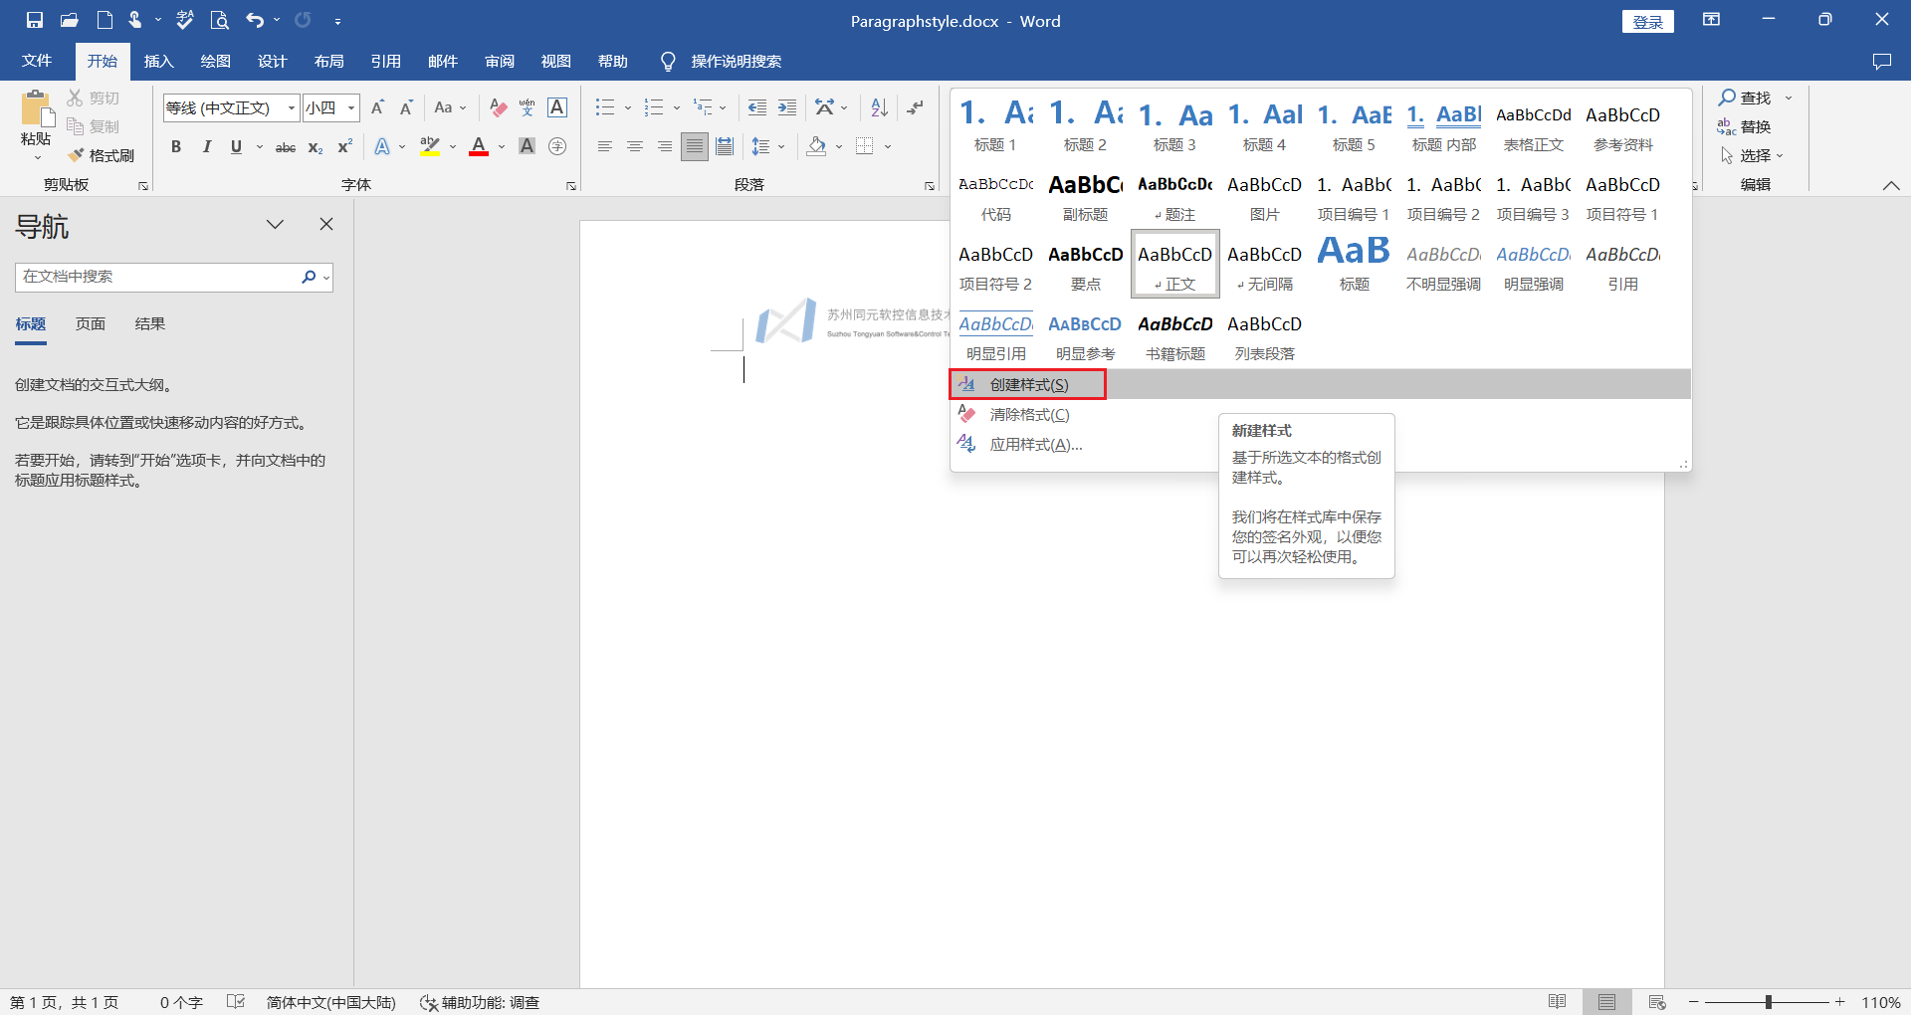Click the Save icon in quick access toolbar
Image resolution: width=1911 pixels, height=1015 pixels.
pos(35,20)
